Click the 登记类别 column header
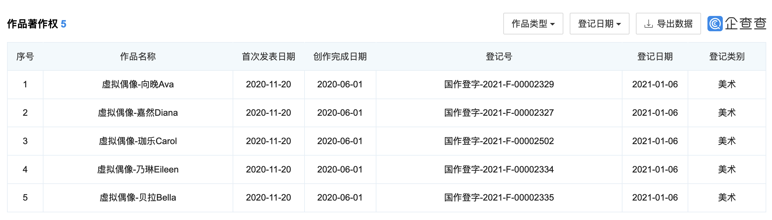 pos(727,57)
